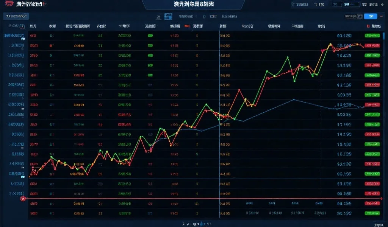Image resolution: width=388 pixels, height=227 pixels.
Task: Click the circular icon in the center toolbar
Action: [204, 17]
